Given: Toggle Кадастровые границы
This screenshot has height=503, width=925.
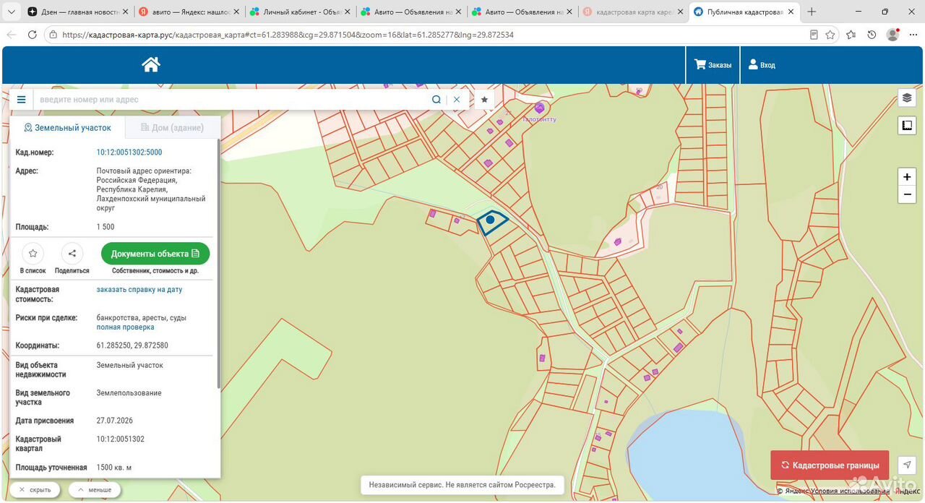Looking at the screenshot, I should tap(830, 465).
